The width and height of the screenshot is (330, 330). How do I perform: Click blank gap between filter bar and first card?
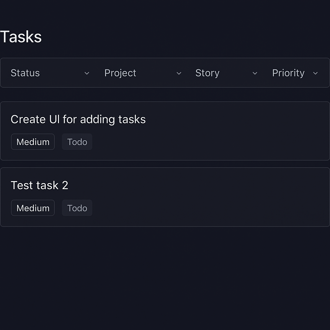click(165, 94)
